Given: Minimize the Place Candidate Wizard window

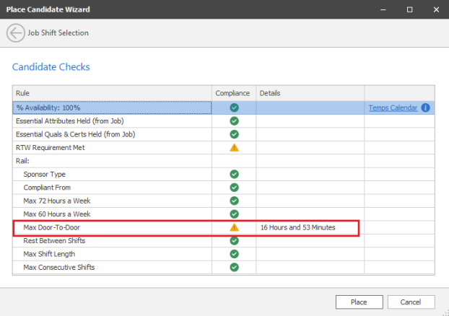Looking at the screenshot, I should pyautogui.click(x=383, y=9).
